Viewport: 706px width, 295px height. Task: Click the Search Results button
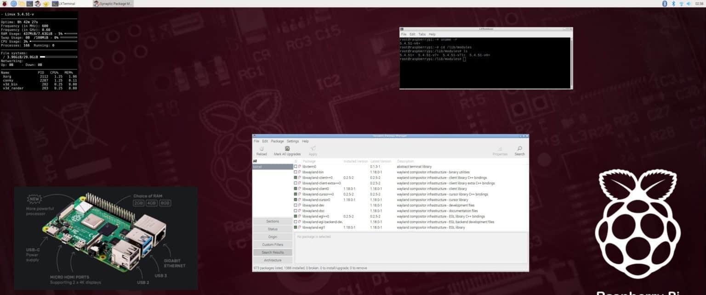pyautogui.click(x=273, y=252)
